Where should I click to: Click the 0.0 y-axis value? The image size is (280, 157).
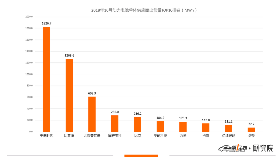tap(31, 132)
